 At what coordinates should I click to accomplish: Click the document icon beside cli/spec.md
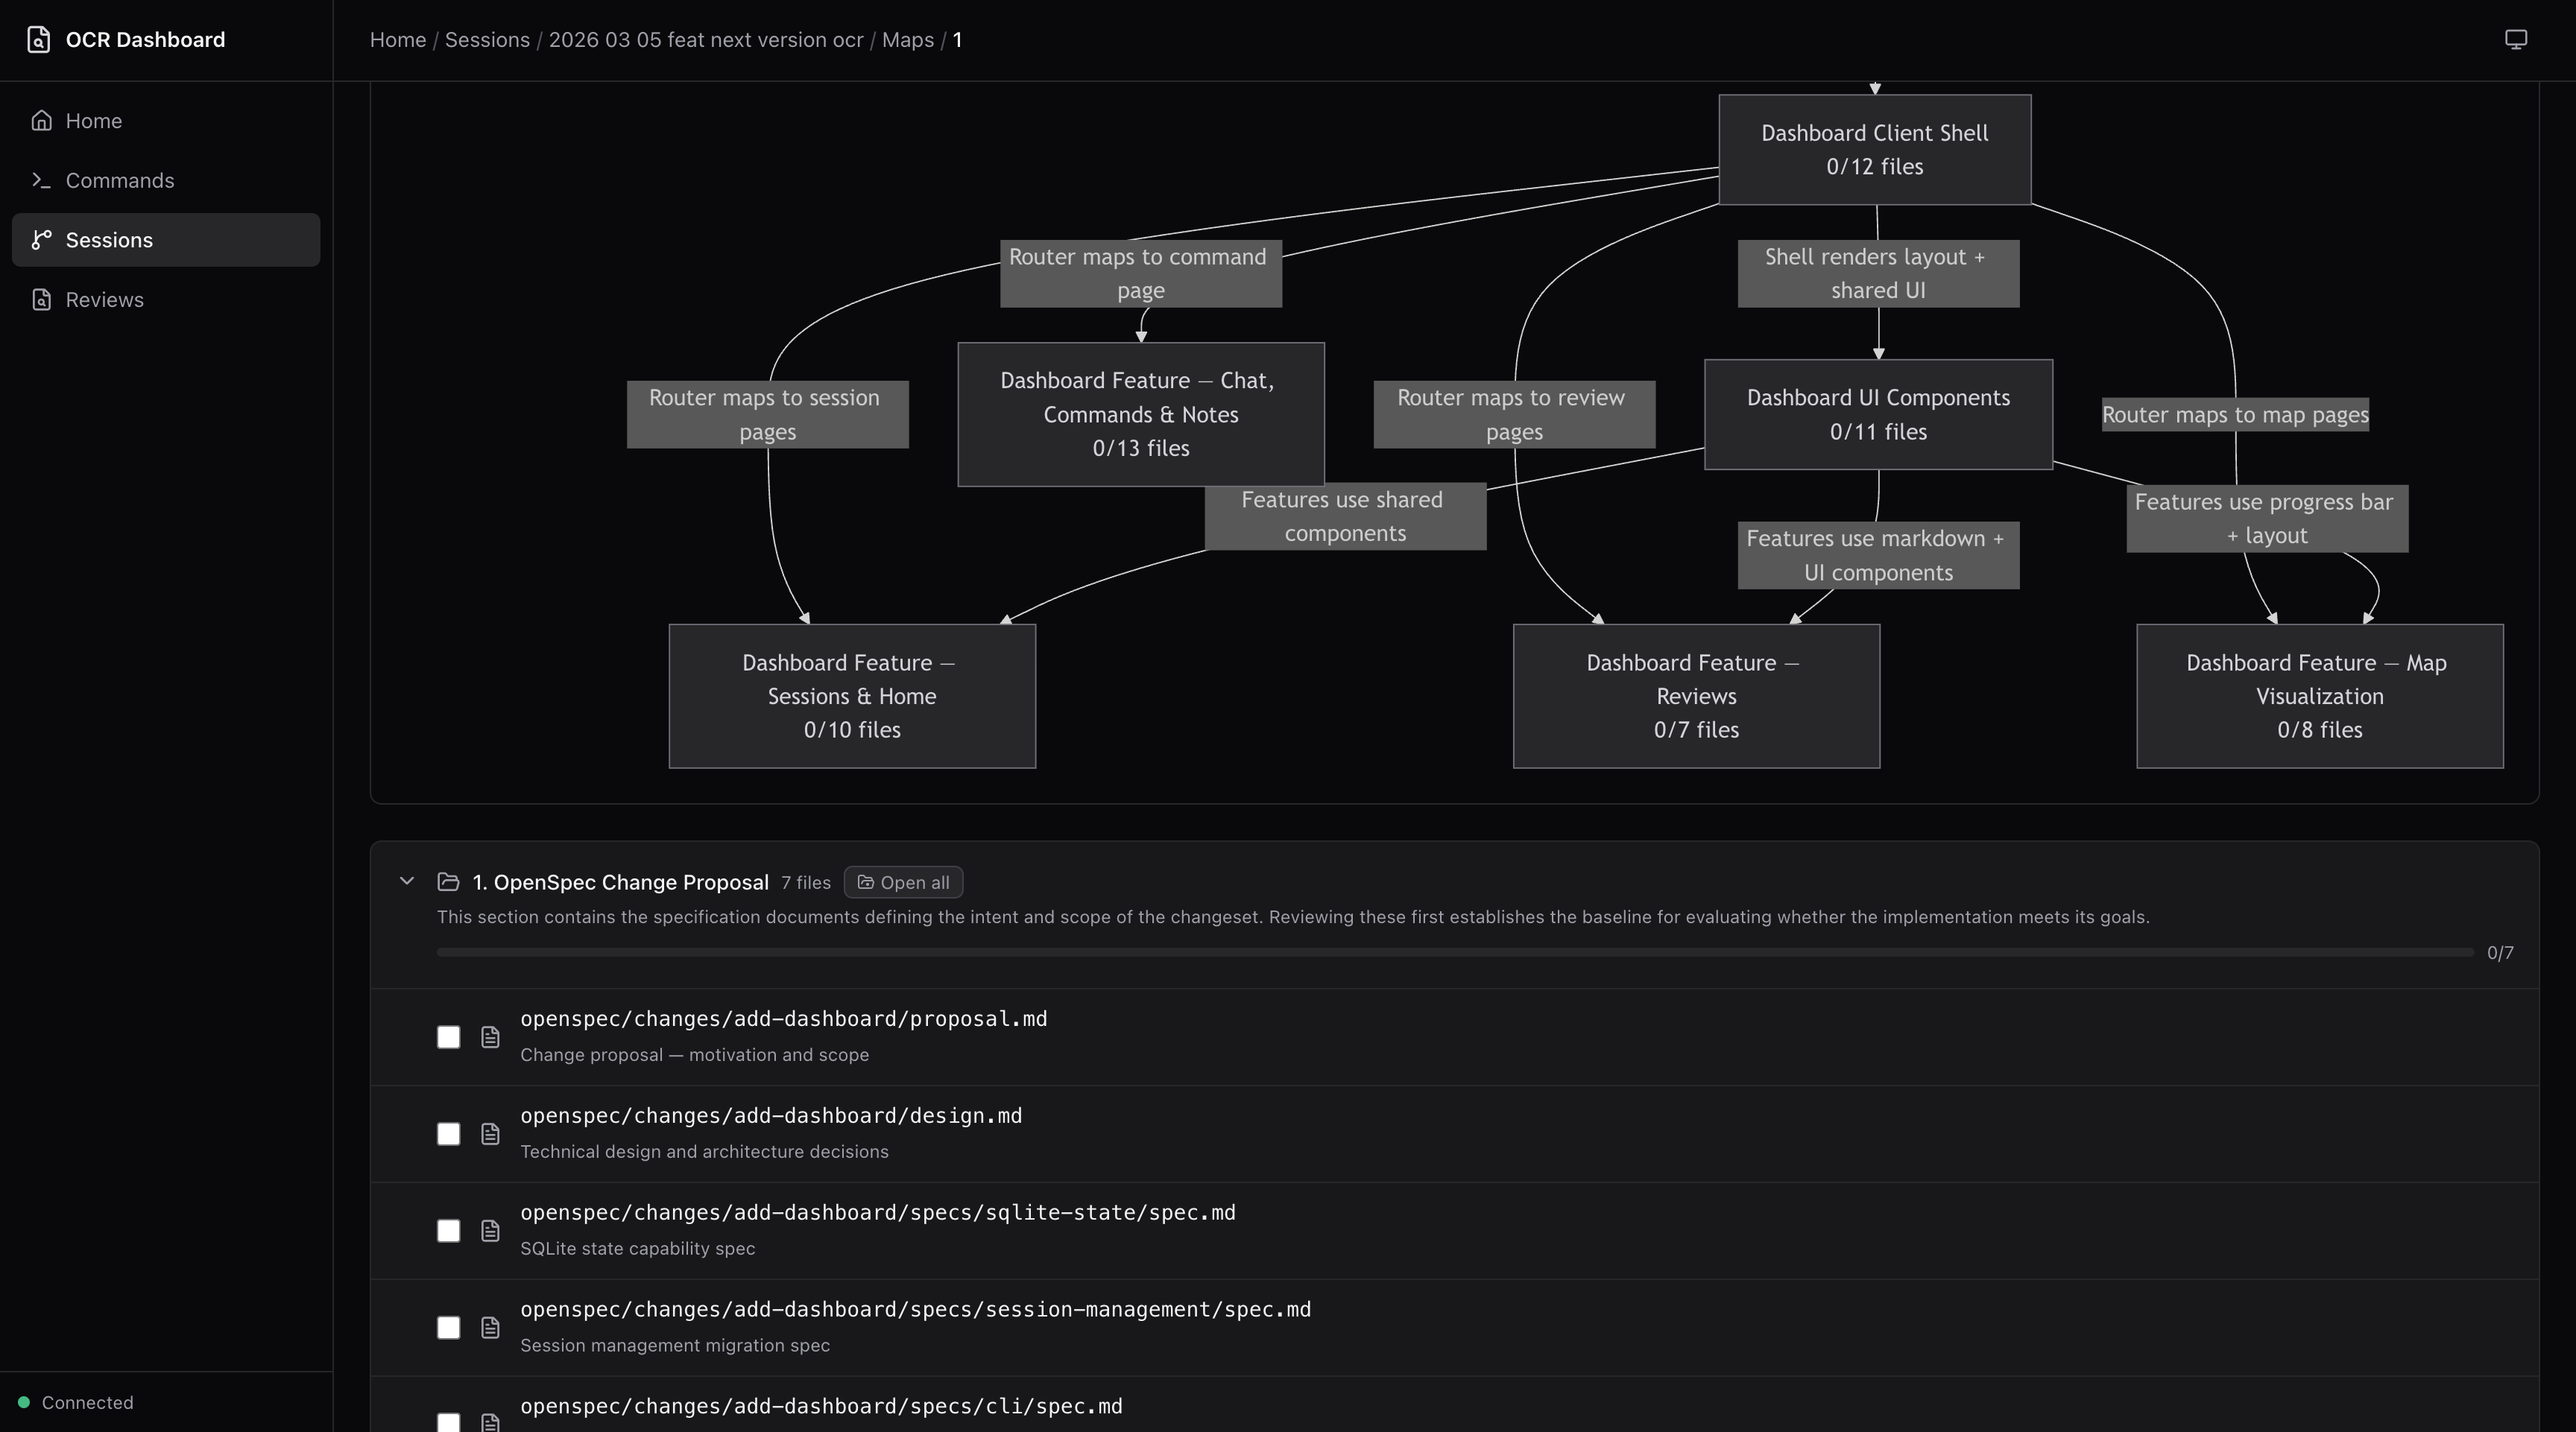tap(490, 1425)
